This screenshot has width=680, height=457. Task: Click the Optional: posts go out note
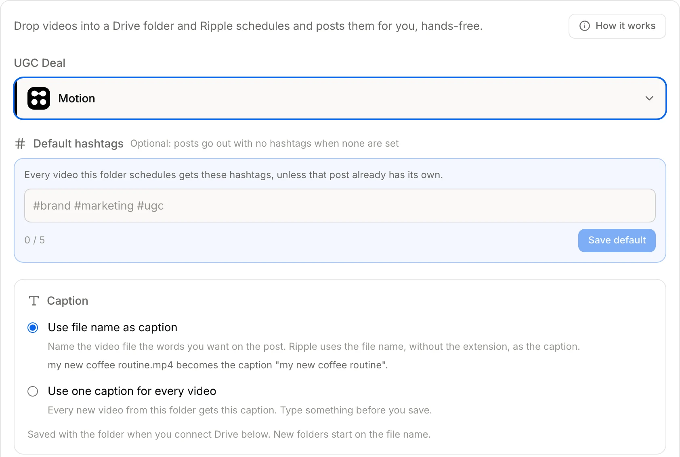pyautogui.click(x=264, y=143)
